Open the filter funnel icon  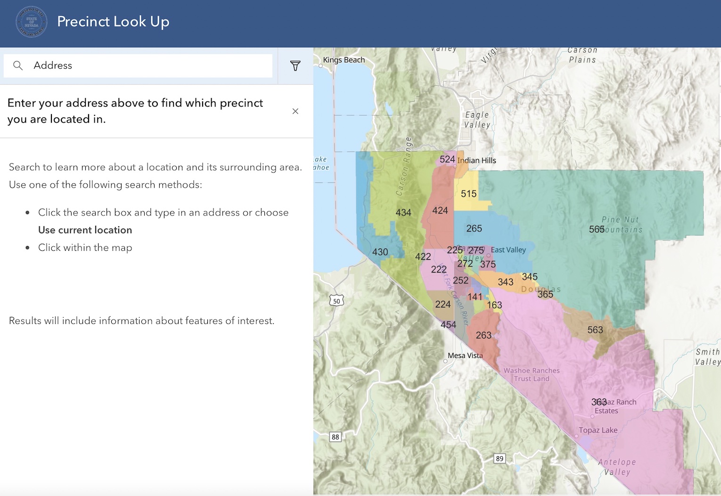295,66
